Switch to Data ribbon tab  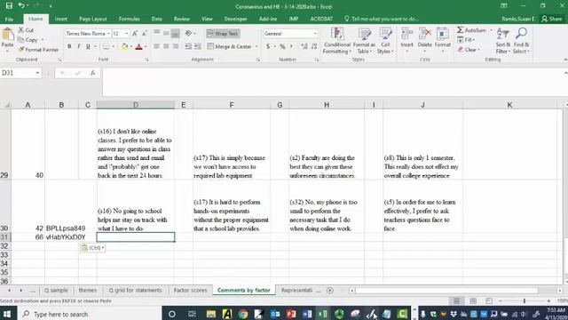[x=156, y=19]
